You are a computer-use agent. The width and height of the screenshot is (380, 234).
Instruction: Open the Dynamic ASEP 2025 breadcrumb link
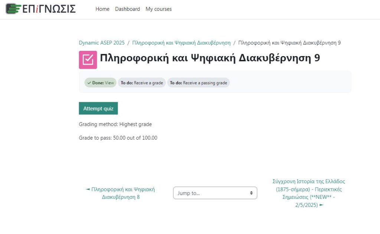coord(102,43)
